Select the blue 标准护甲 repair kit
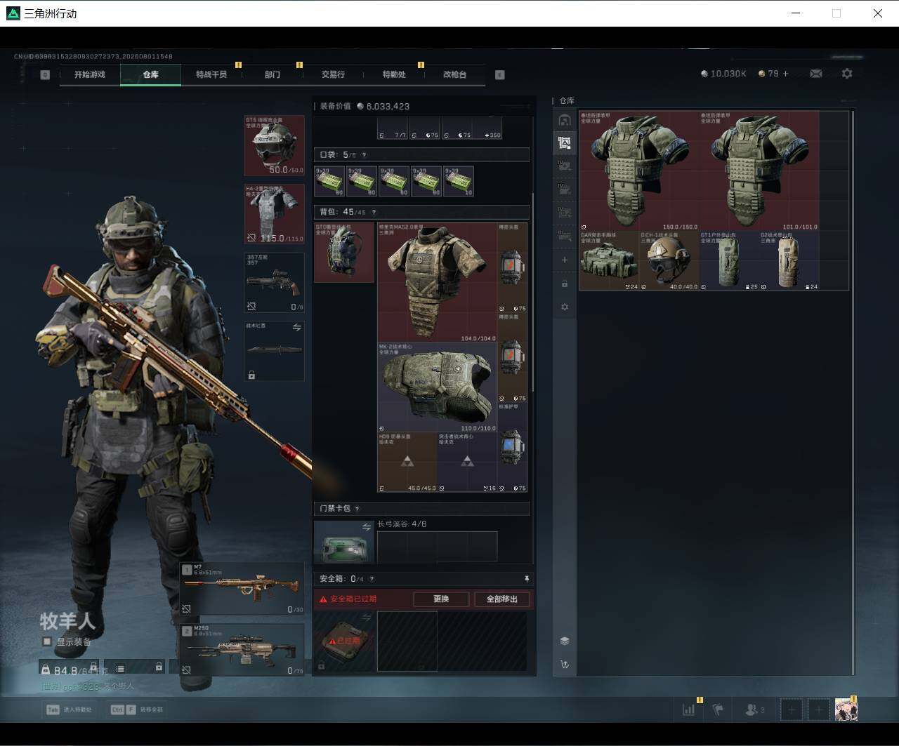Screen dimensions: 899x746 pos(512,447)
